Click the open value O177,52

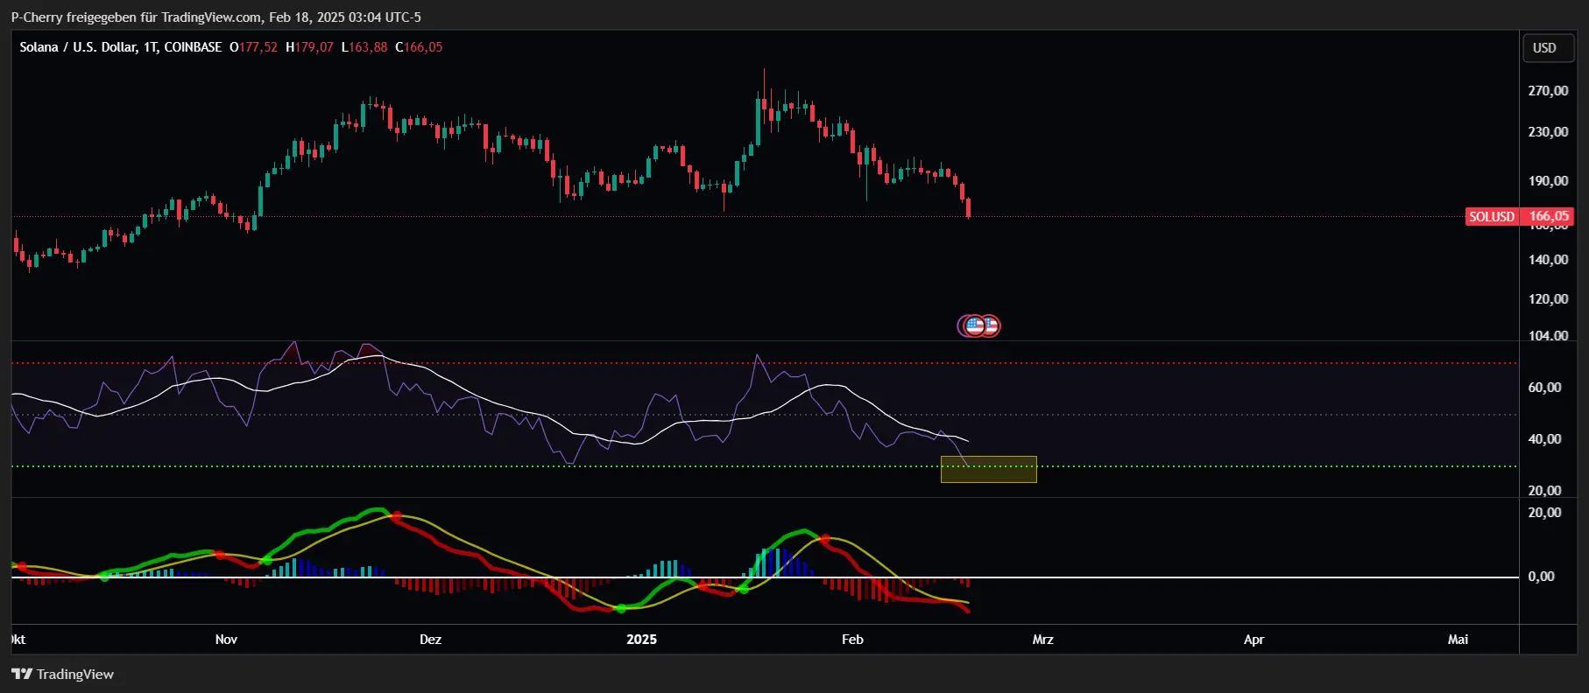coord(253,47)
